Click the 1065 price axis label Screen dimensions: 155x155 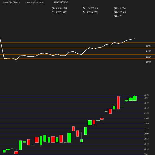tap(147, 139)
